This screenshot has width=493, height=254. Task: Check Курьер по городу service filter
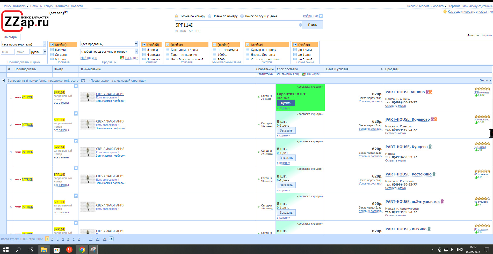pyautogui.click(x=248, y=50)
